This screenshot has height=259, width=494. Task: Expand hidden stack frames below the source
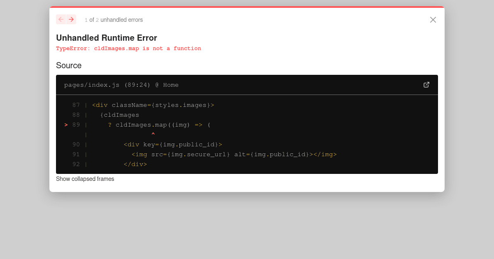tap(85, 179)
